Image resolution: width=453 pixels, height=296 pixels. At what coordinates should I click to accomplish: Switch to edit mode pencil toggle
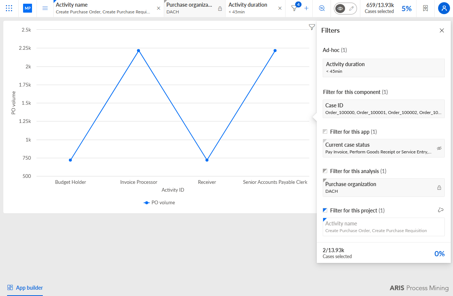(351, 8)
